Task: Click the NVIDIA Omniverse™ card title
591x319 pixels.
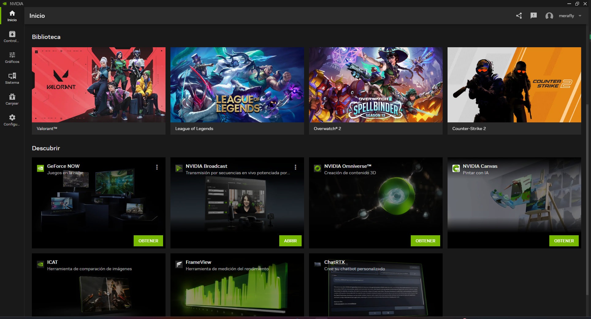Action: point(348,166)
